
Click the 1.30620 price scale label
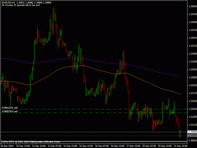point(193,140)
